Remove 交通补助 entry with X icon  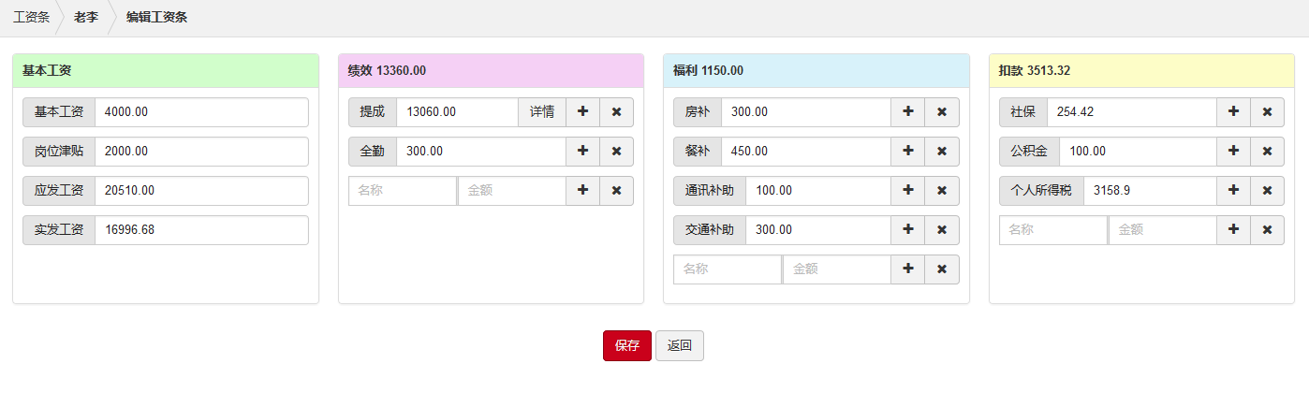coord(942,230)
